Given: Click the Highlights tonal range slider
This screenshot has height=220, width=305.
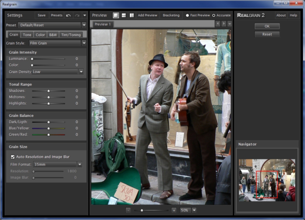Looking at the screenshot, I should 49,104.
